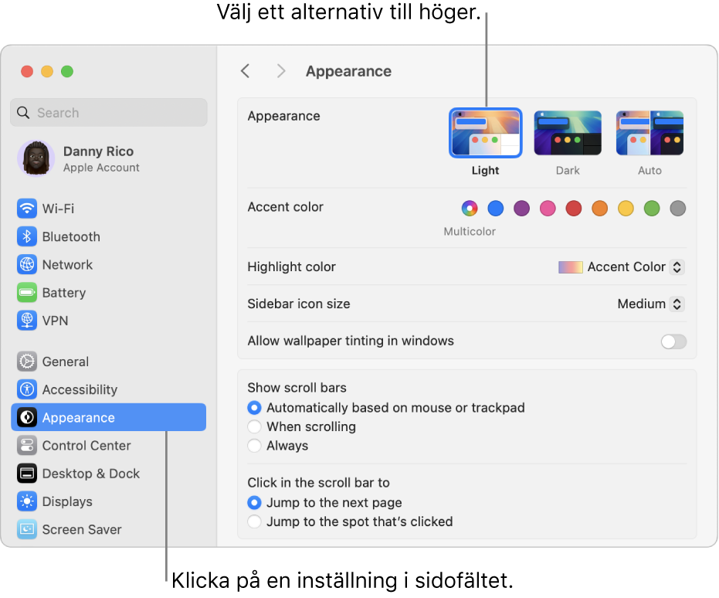719x598 pixels.
Task: Open the Highlight color dropdown
Action: click(621, 267)
